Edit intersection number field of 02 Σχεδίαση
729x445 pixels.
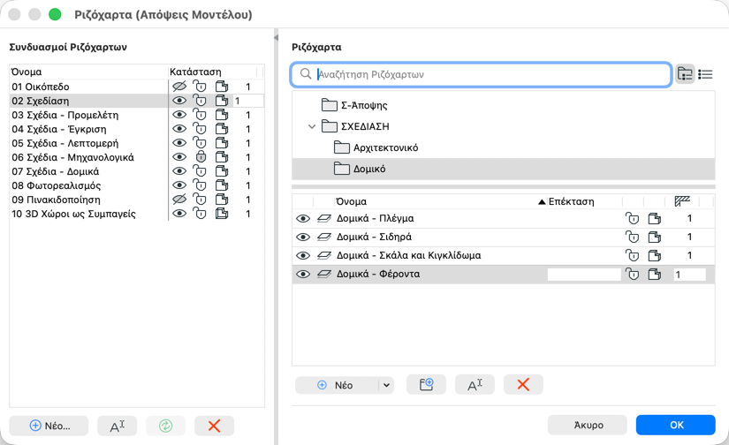247,101
